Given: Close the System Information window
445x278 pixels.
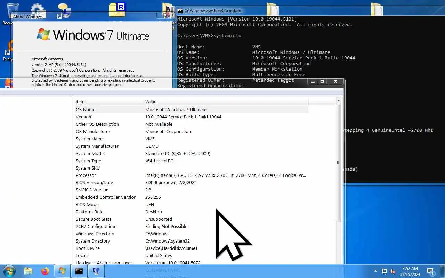Looking at the screenshot, I should click(x=335, y=81).
